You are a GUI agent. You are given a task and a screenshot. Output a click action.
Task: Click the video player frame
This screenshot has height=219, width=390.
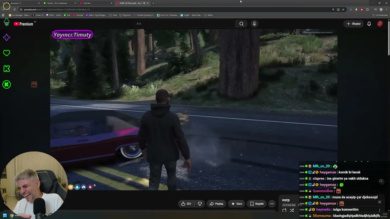pyautogui.click(x=194, y=109)
